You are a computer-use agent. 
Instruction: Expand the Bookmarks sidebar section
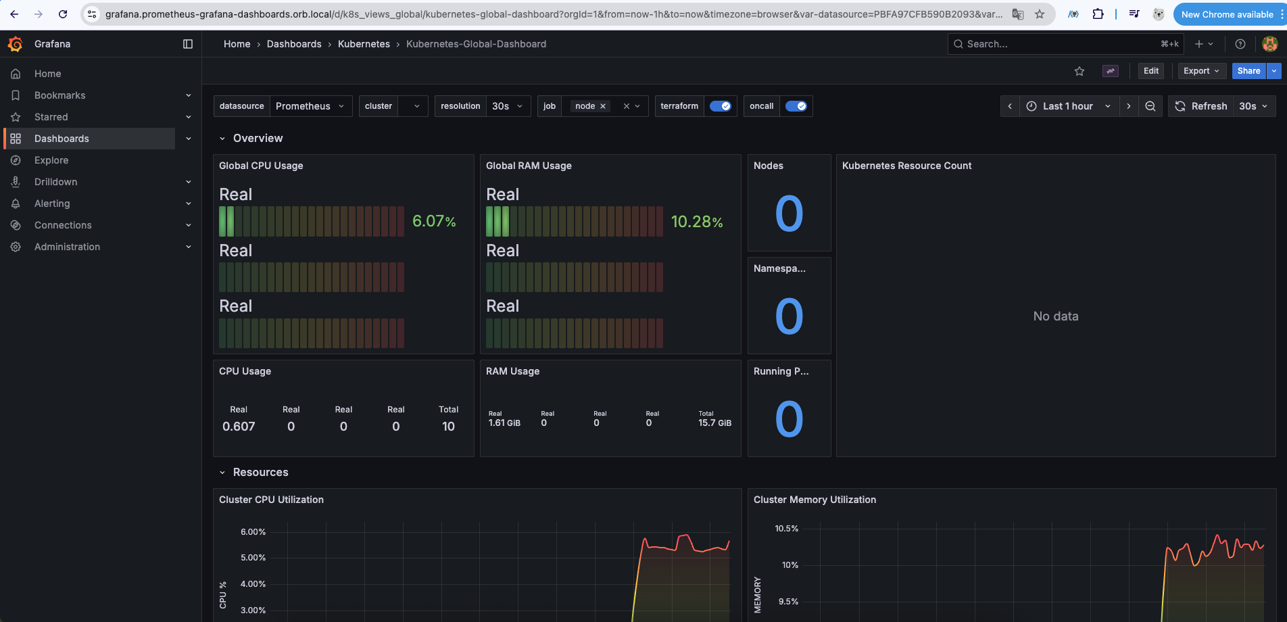point(189,95)
